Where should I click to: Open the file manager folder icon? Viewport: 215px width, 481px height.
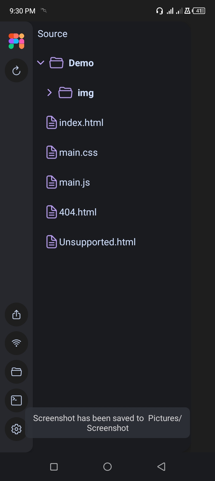[16, 372]
